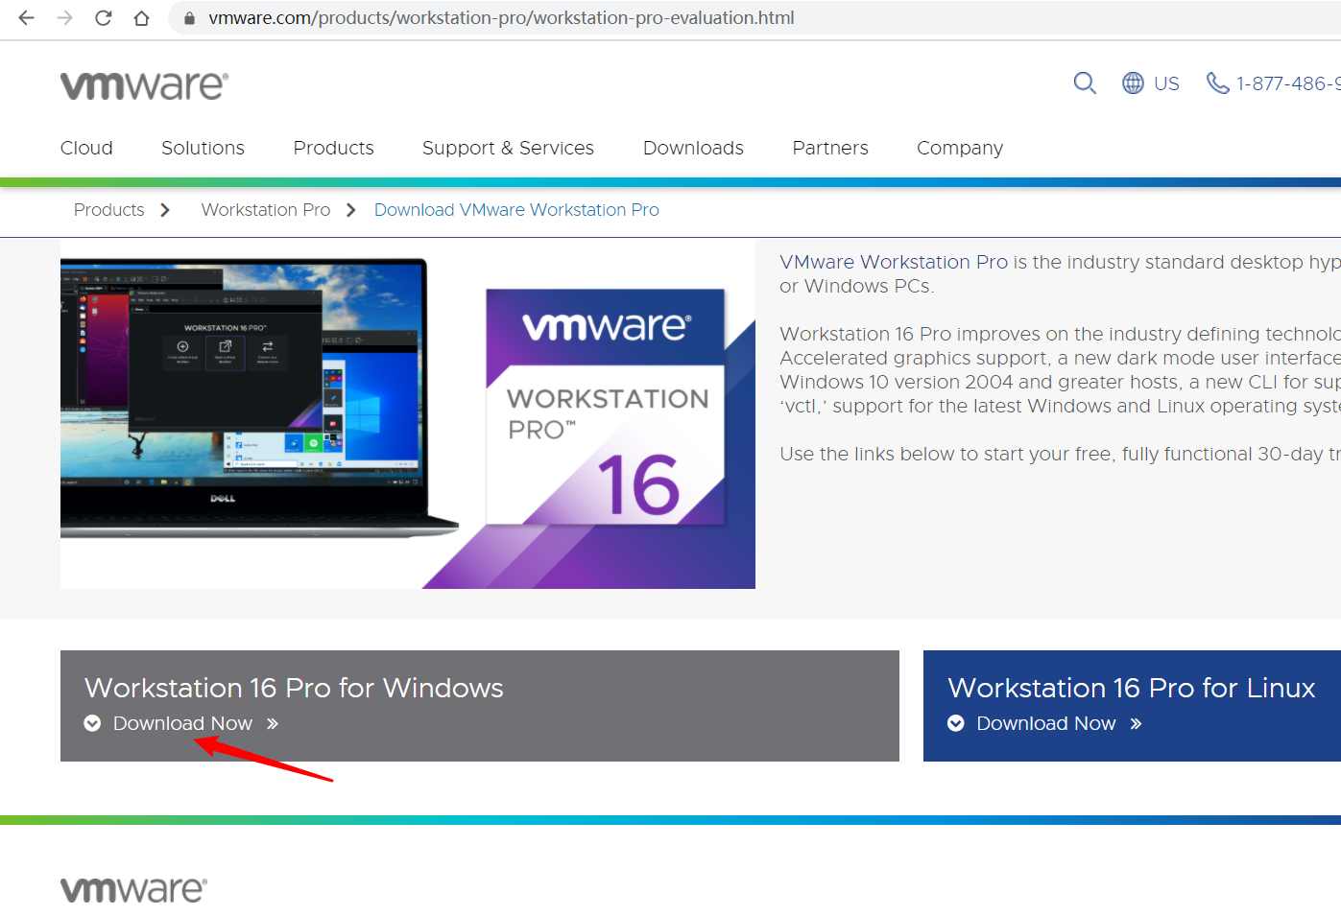Viewport: 1341px width, 916px height.
Task: Click the VMware logo in the header
Action: 143,84
